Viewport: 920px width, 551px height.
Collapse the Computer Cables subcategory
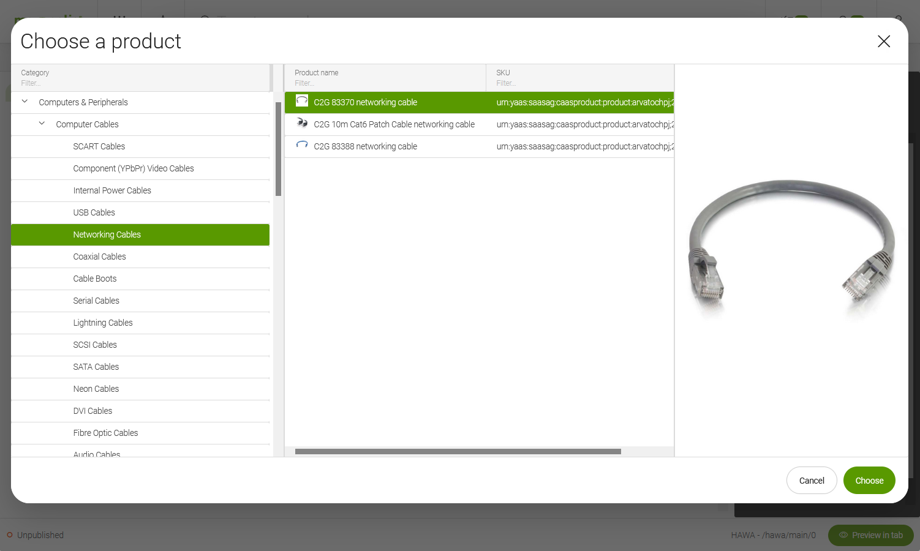[42, 124]
